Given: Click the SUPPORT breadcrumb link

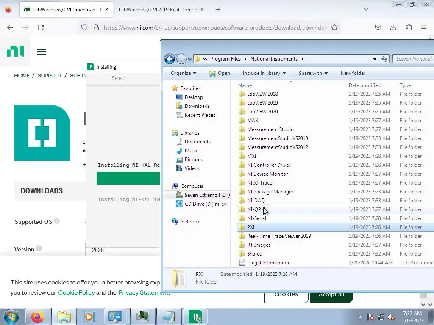Looking at the screenshot, I should pos(50,76).
